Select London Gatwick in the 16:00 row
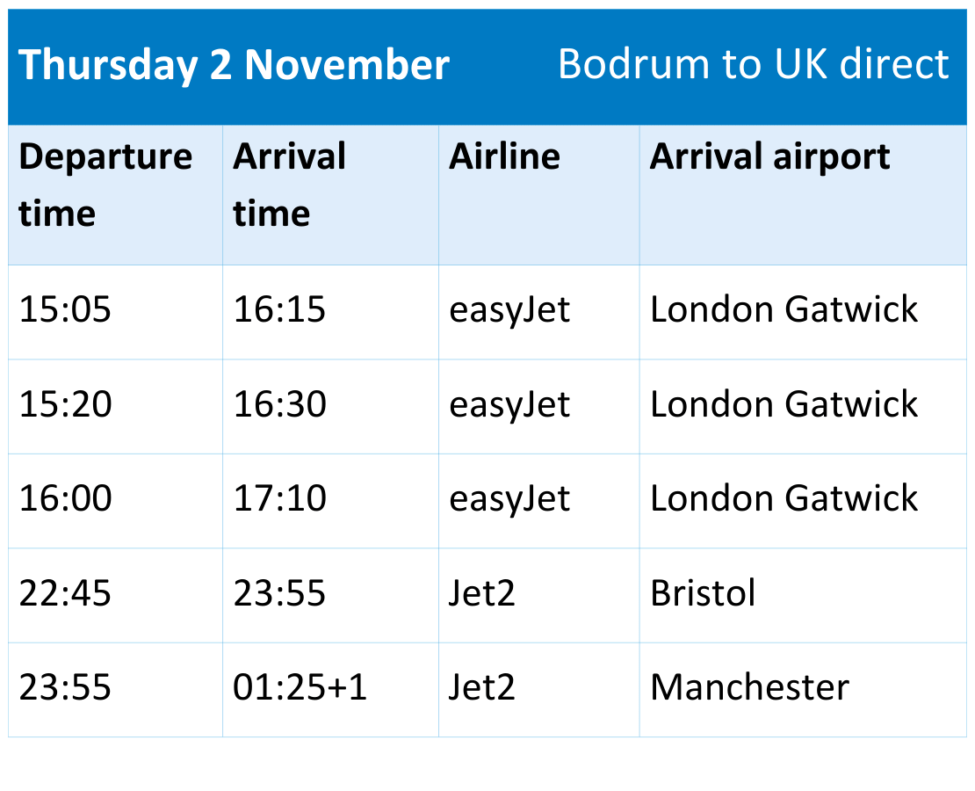 784,498
